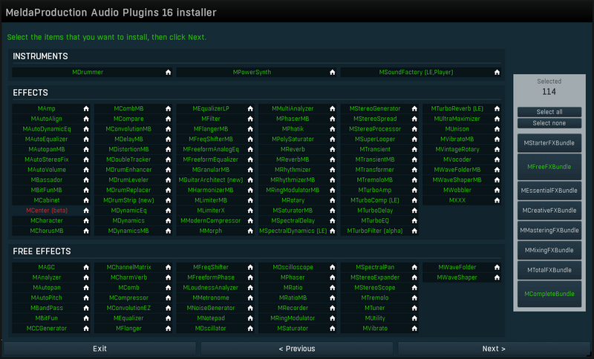Click the home icon beside MSpectralPan
The width and height of the screenshot is (594, 359).
point(414,267)
